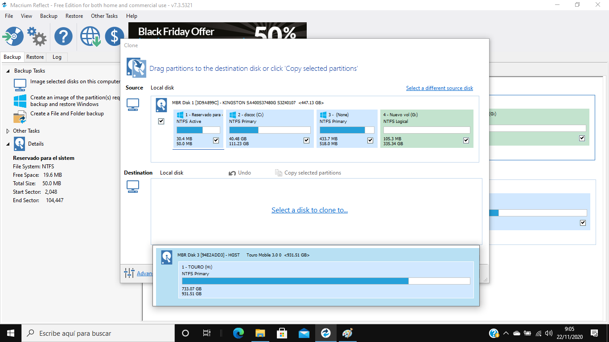Click the Advanced options sliders icon
The height and width of the screenshot is (342, 609).
(129, 273)
